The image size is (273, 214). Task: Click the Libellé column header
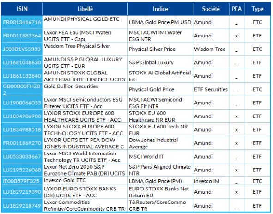85,9
